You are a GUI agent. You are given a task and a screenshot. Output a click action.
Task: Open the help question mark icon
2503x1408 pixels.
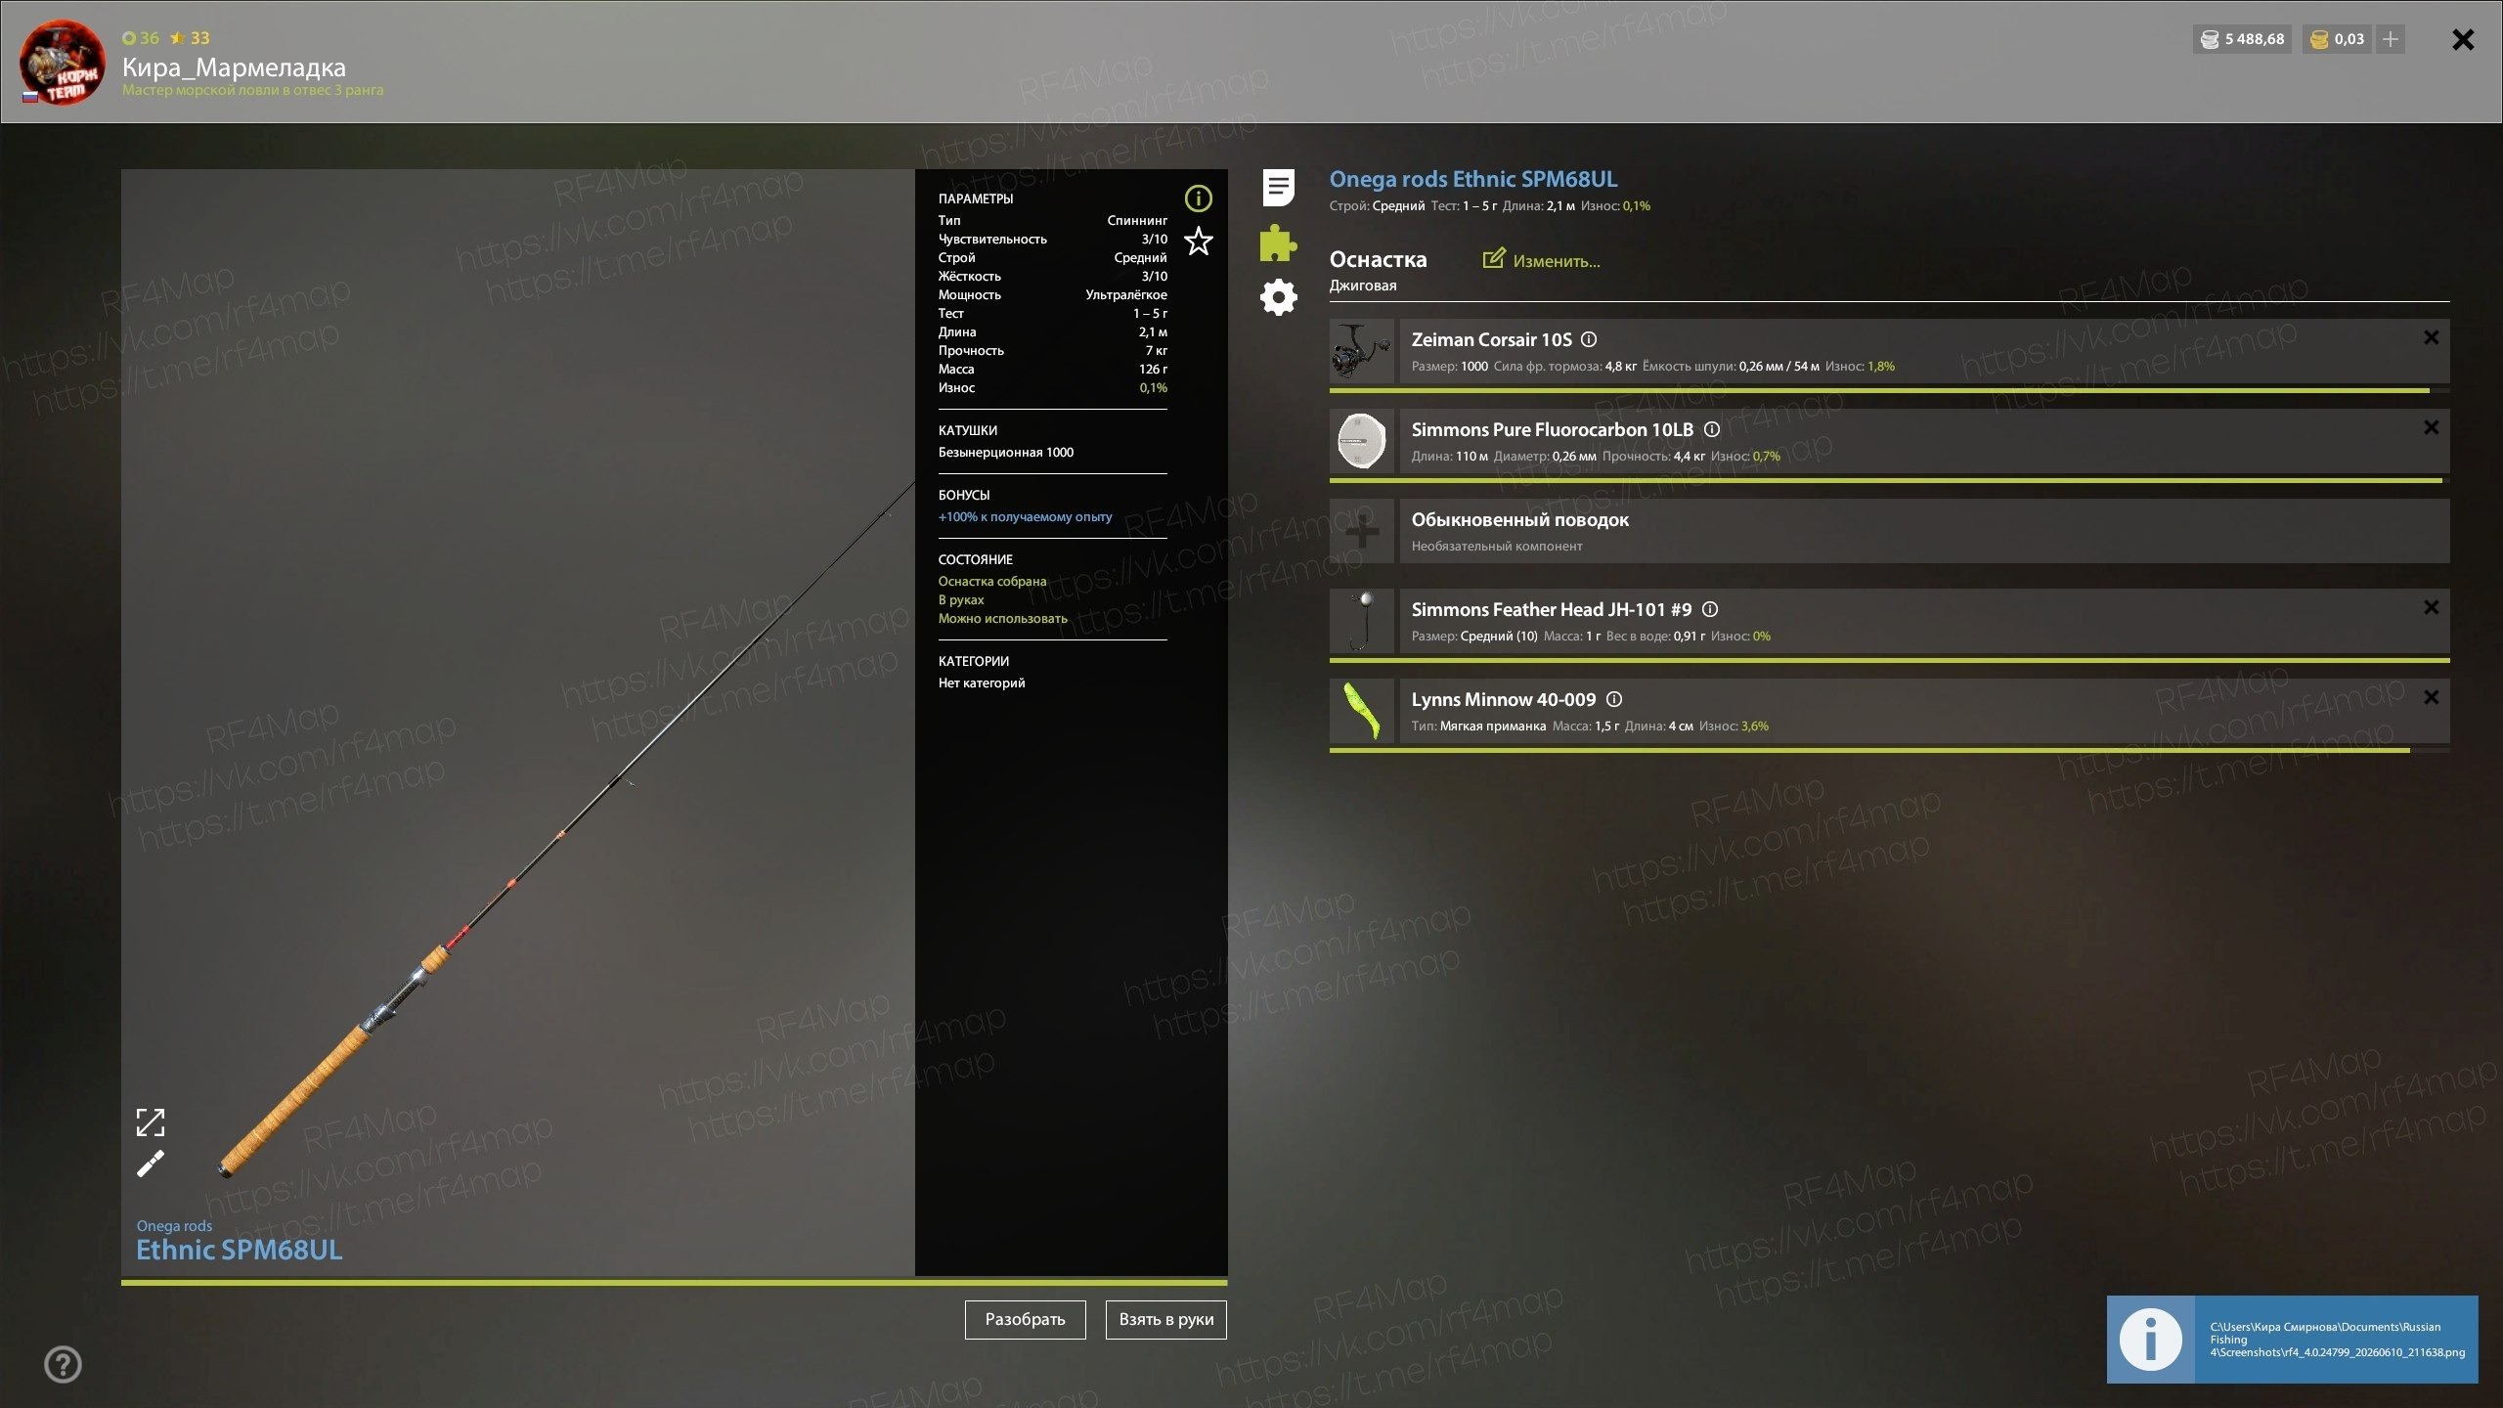point(63,1364)
